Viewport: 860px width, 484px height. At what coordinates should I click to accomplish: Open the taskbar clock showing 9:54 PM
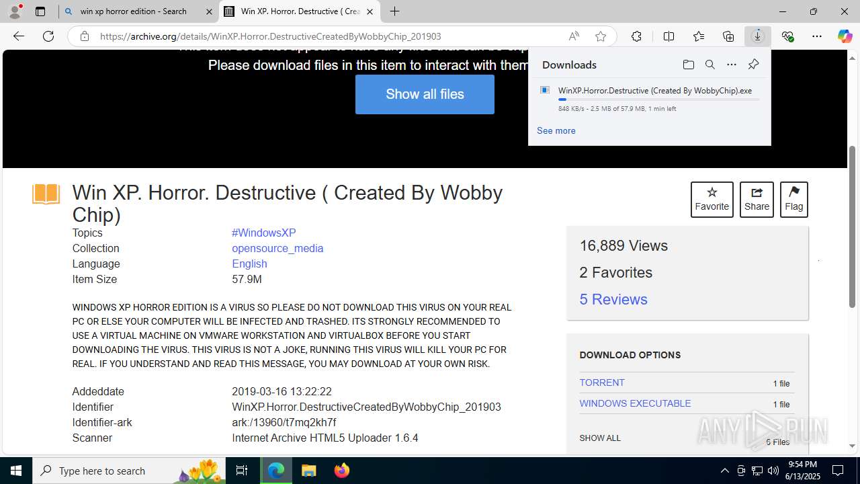[x=802, y=471]
